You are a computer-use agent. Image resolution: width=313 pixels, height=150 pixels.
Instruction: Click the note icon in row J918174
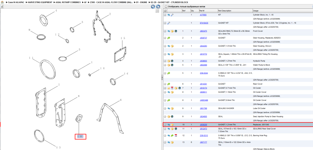pos(169,88)
